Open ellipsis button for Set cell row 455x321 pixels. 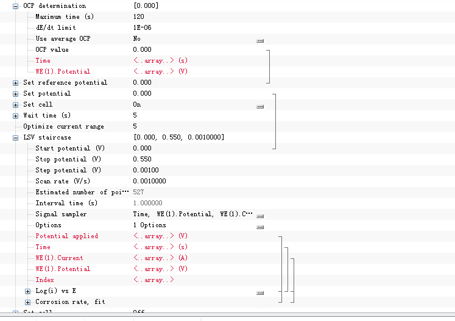(260, 107)
